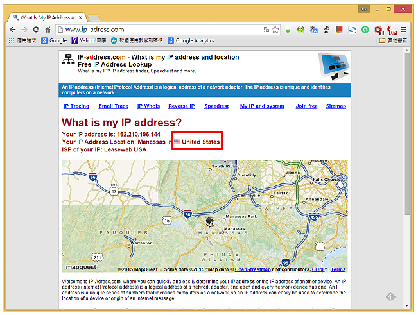The image size is (418, 315).
Task: Open the Chrome hamburger menu
Action: coord(404,30)
